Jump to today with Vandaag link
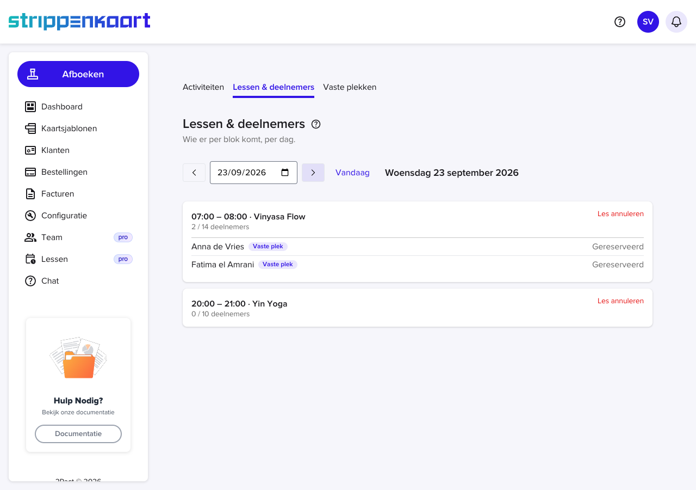 [352, 173]
